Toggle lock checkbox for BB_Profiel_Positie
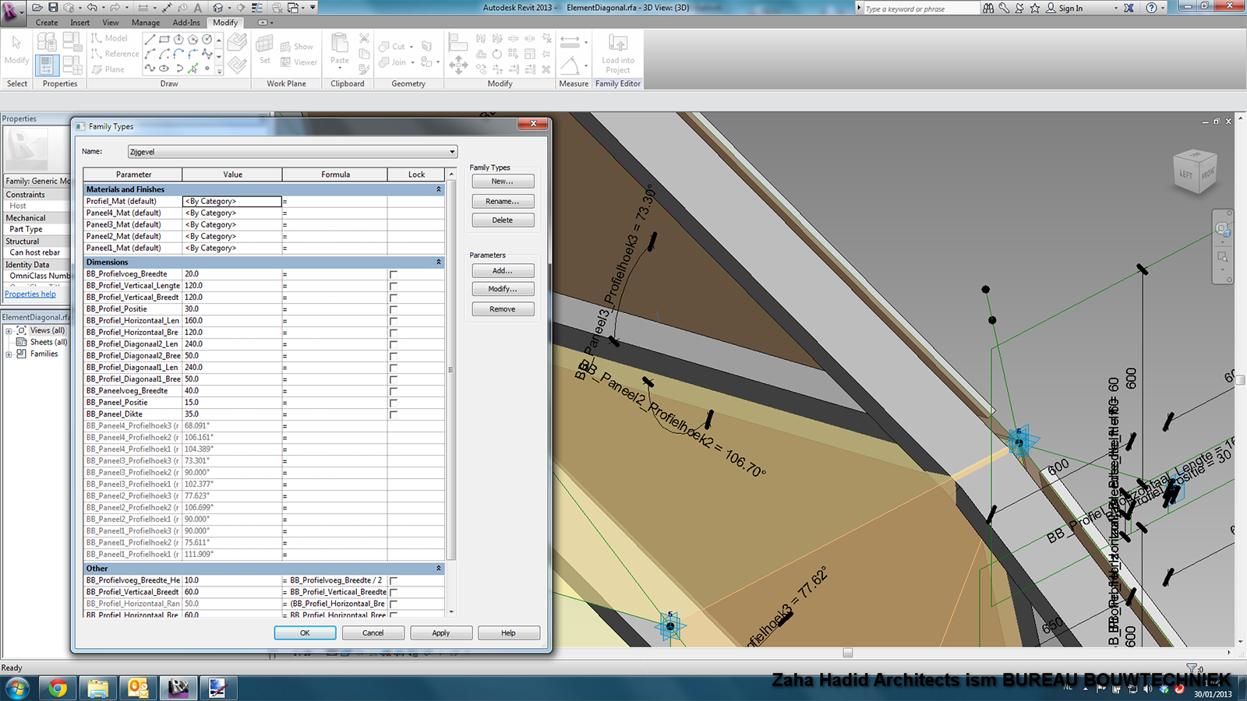Image resolution: width=1247 pixels, height=701 pixels. coord(394,309)
